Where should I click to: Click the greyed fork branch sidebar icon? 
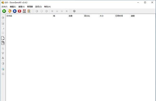(x=3, y=53)
